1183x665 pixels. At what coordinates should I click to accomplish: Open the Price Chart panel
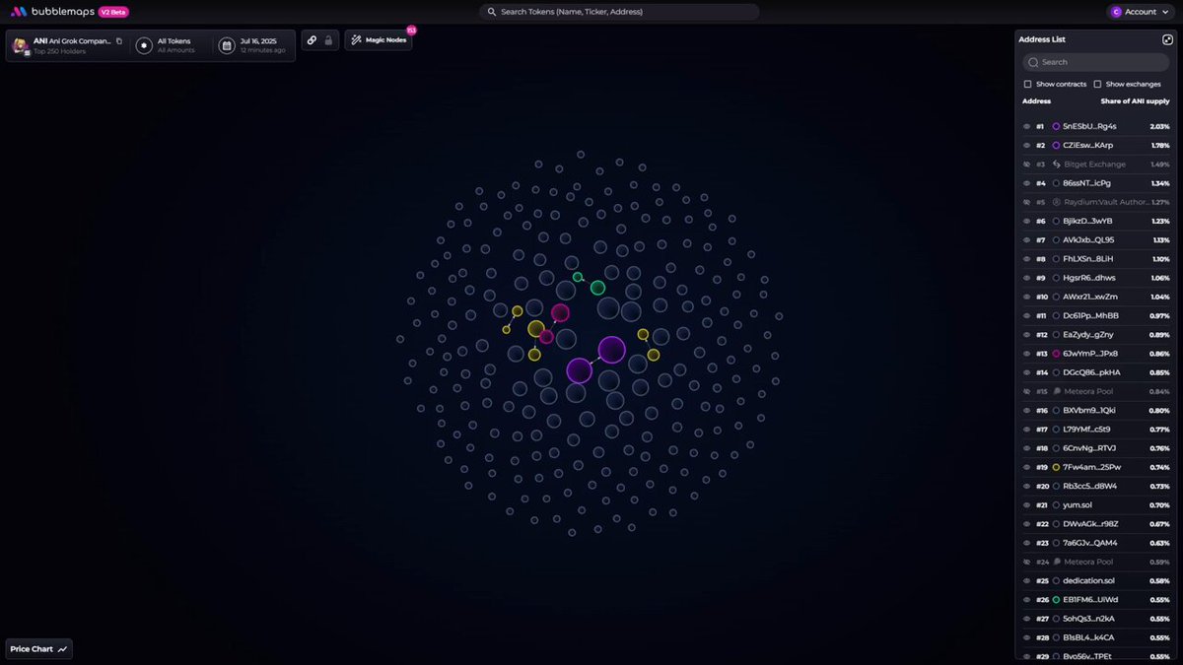(x=39, y=649)
